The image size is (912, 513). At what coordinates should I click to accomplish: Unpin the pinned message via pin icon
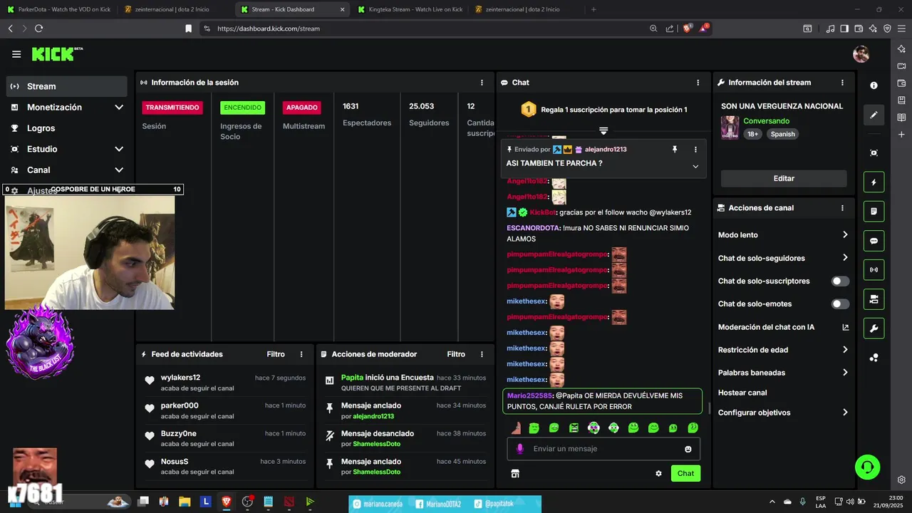(674, 150)
